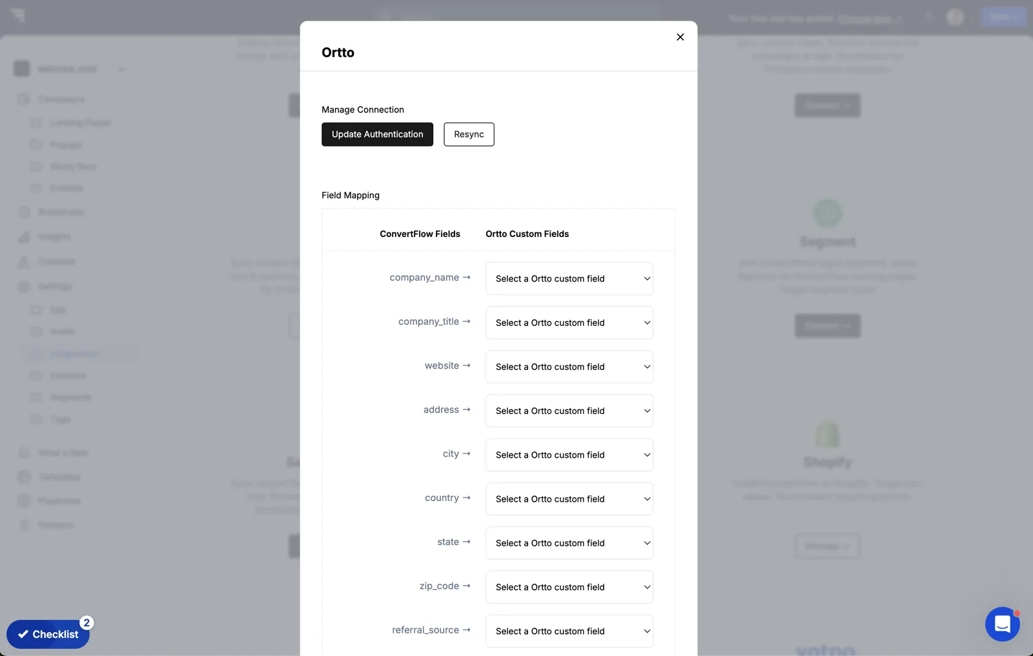Click the Update Authentication button
The height and width of the screenshot is (656, 1033).
click(x=377, y=134)
